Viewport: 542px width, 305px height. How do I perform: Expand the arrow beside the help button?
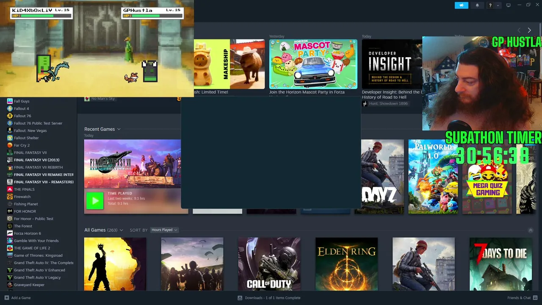tap(498, 5)
